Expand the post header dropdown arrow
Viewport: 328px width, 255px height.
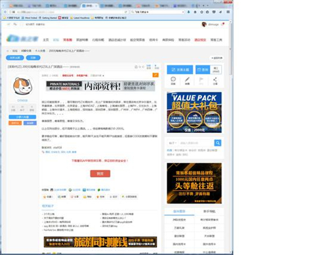pyautogui.click(x=103, y=76)
